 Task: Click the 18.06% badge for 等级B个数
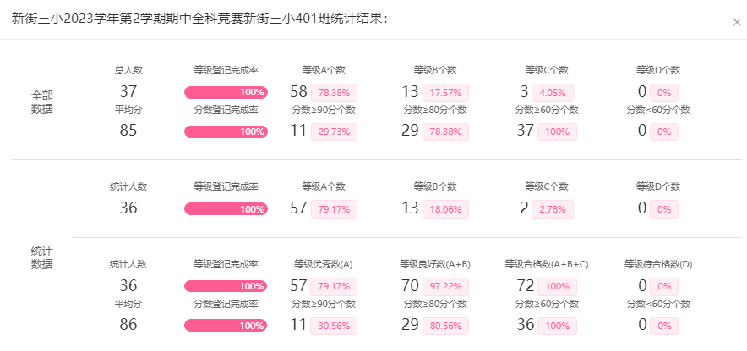coord(445,208)
